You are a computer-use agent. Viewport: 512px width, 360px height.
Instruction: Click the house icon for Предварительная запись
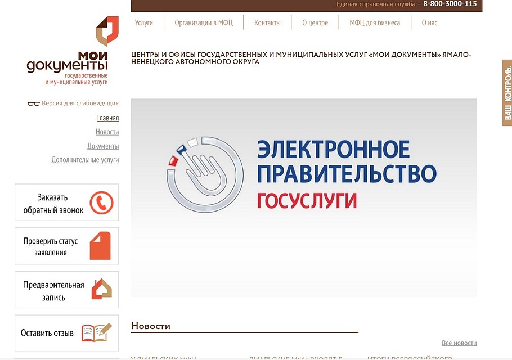click(x=101, y=289)
